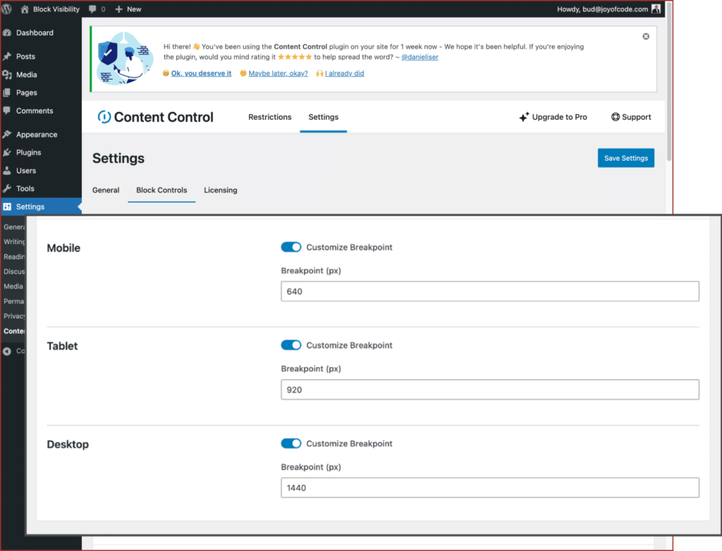
Task: Click the Upgrade to Pro sparkle icon
Action: tap(524, 117)
